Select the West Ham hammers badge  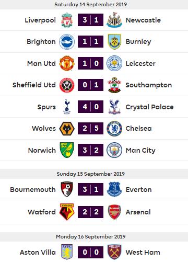114,252
